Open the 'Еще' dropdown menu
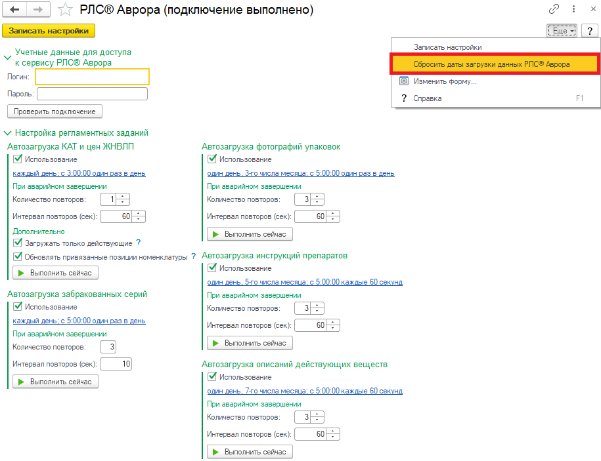The width and height of the screenshot is (601, 461). [x=562, y=31]
